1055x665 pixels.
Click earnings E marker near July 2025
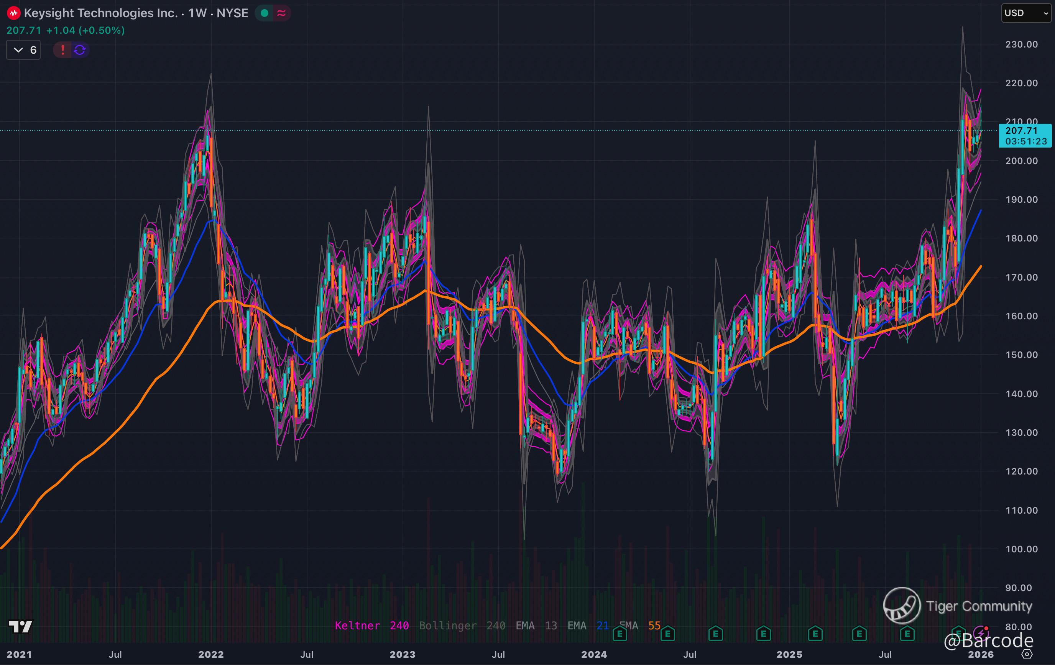point(907,634)
